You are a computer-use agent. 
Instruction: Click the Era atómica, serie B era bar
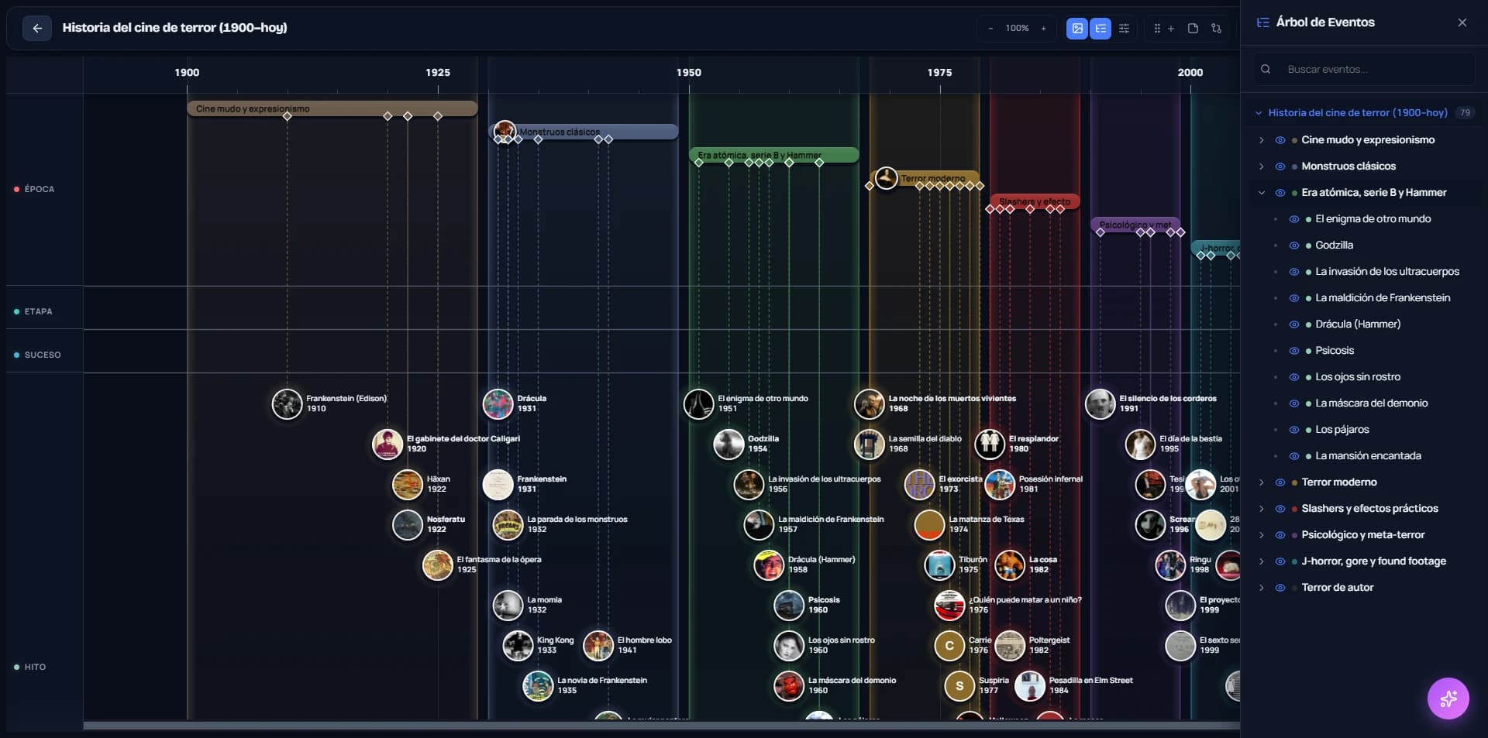pyautogui.click(x=773, y=155)
